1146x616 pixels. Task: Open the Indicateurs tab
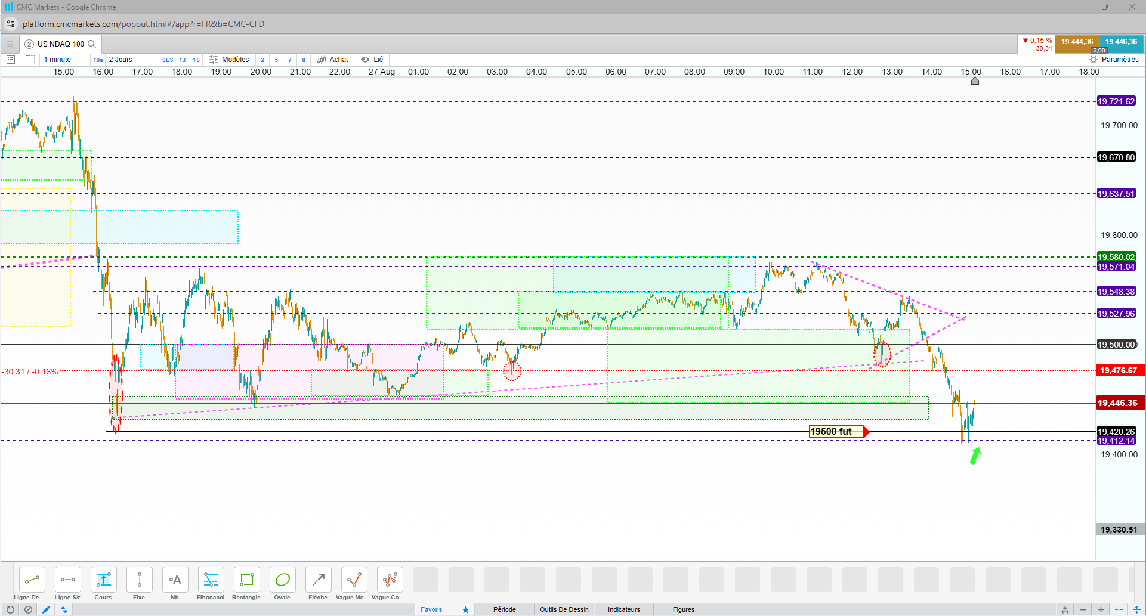pos(624,609)
